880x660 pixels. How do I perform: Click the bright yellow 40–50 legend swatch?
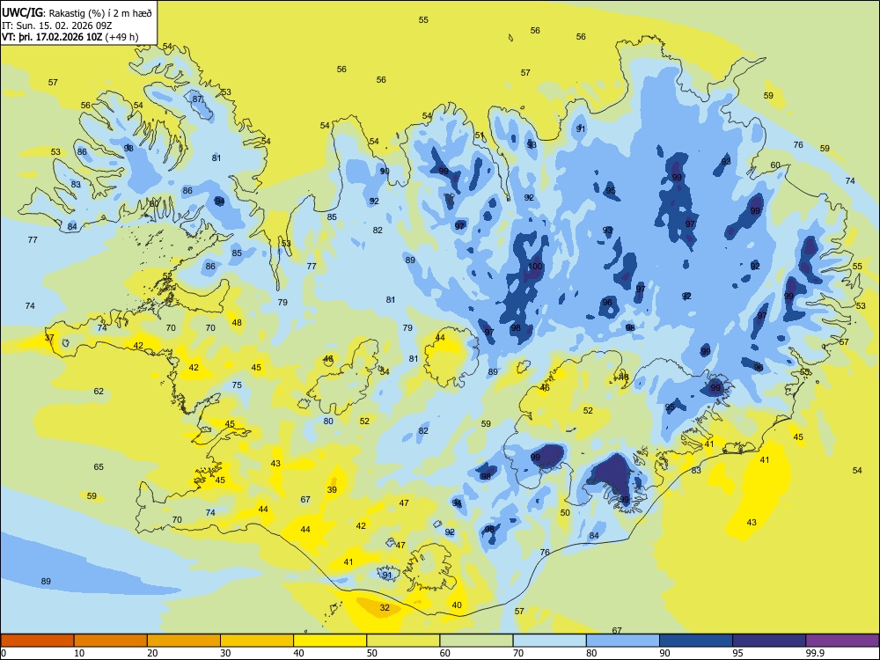click(330, 641)
